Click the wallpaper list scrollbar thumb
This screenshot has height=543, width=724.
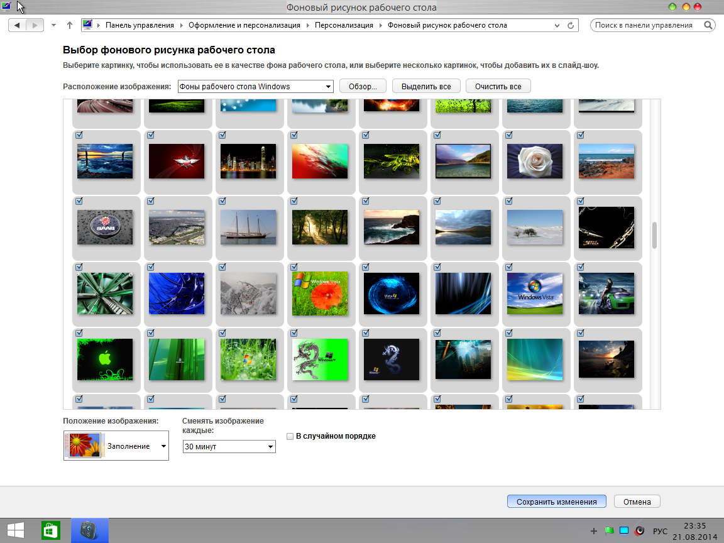point(654,236)
